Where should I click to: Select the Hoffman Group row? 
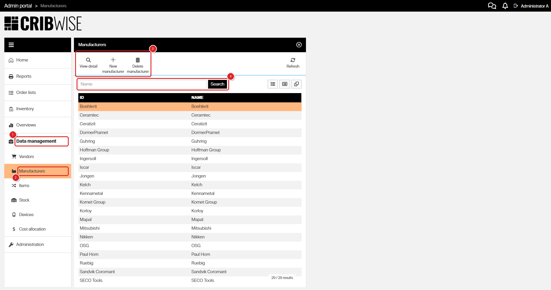coord(190,150)
